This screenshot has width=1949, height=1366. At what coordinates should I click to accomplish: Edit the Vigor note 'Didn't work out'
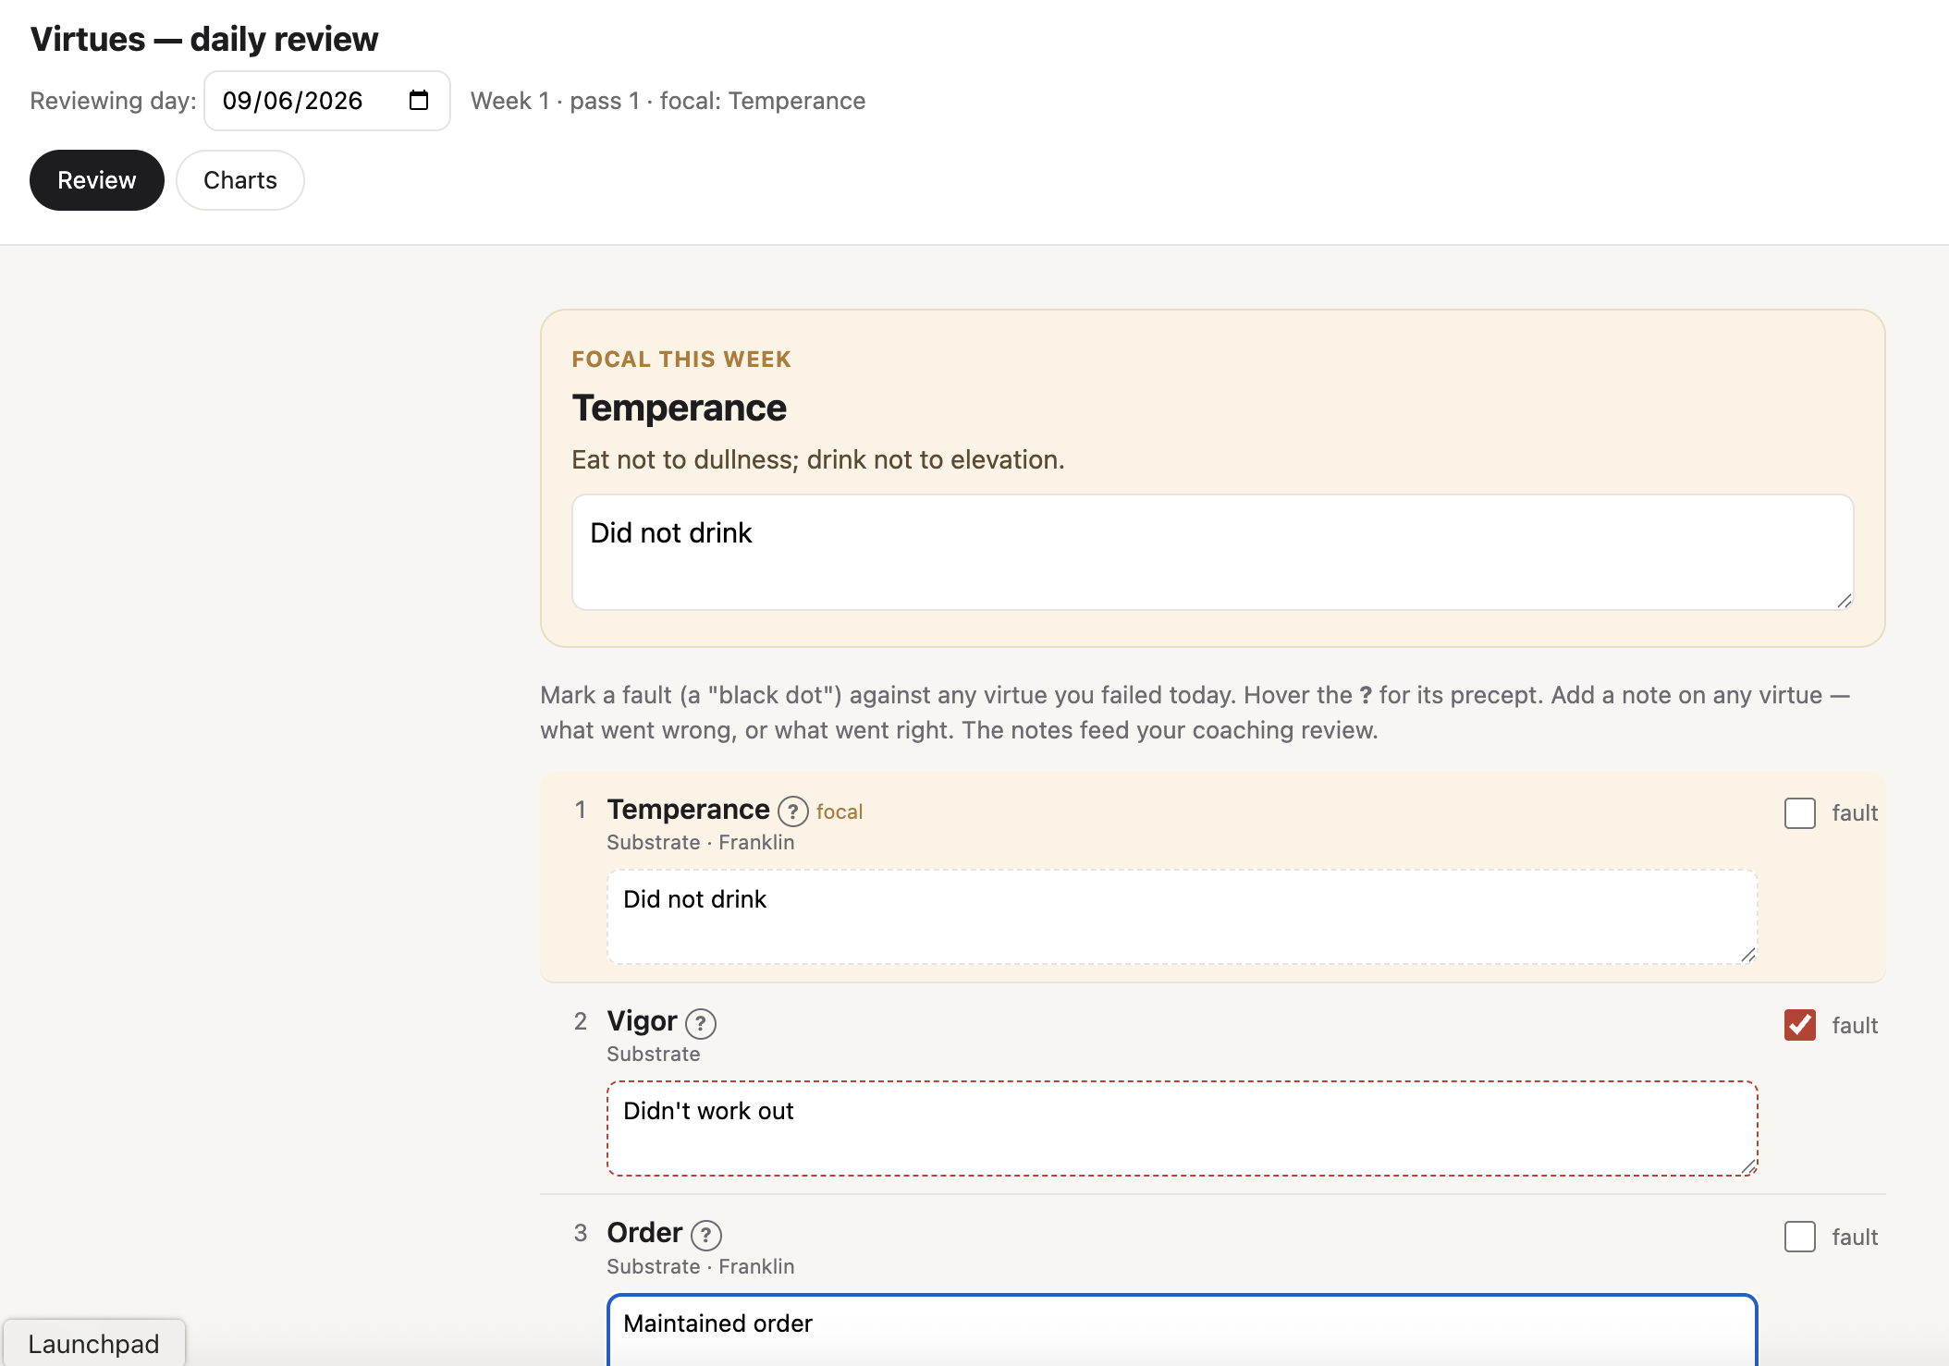(1182, 1128)
